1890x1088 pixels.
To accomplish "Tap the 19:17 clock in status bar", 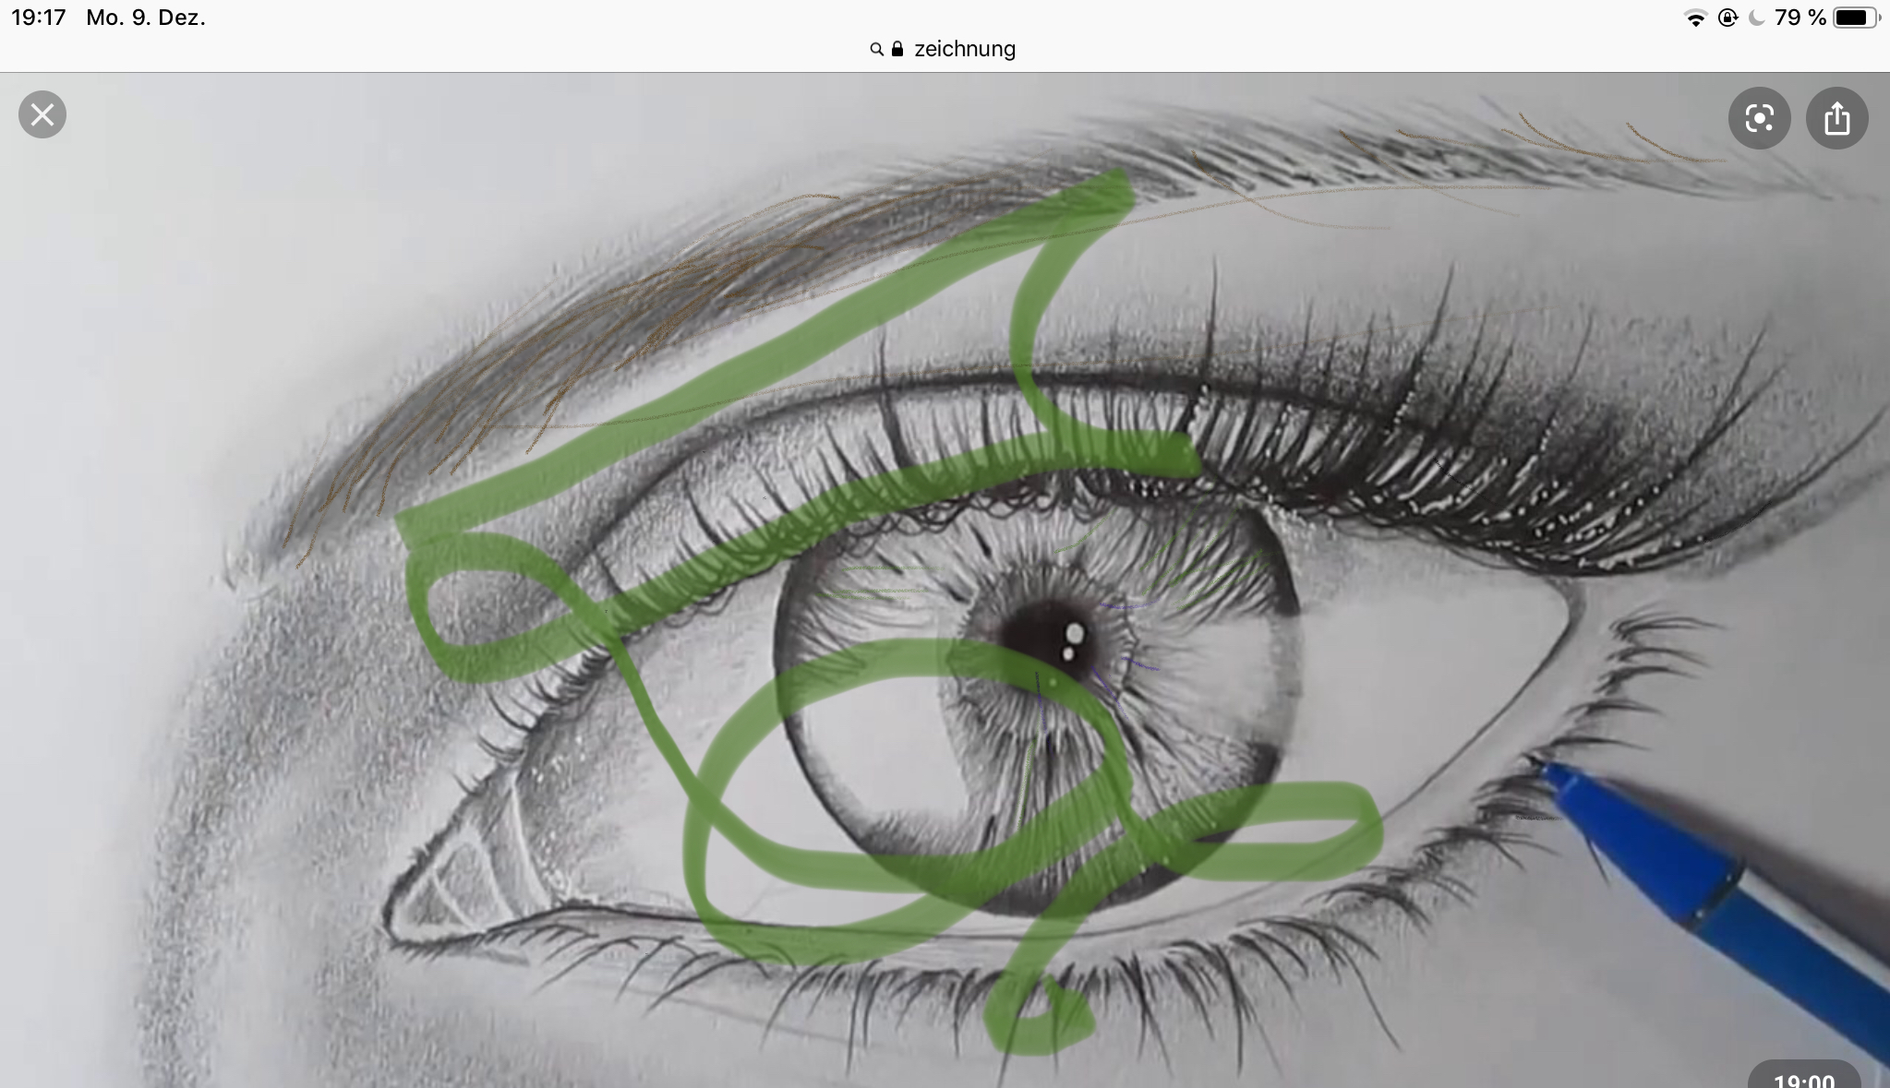I will coord(39,18).
